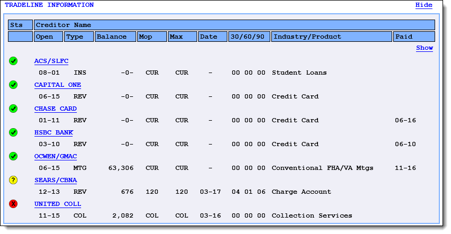This screenshot has width=451, height=234.
Task: Click the 03-17 date for SEARS/CBNA
Action: tap(210, 192)
